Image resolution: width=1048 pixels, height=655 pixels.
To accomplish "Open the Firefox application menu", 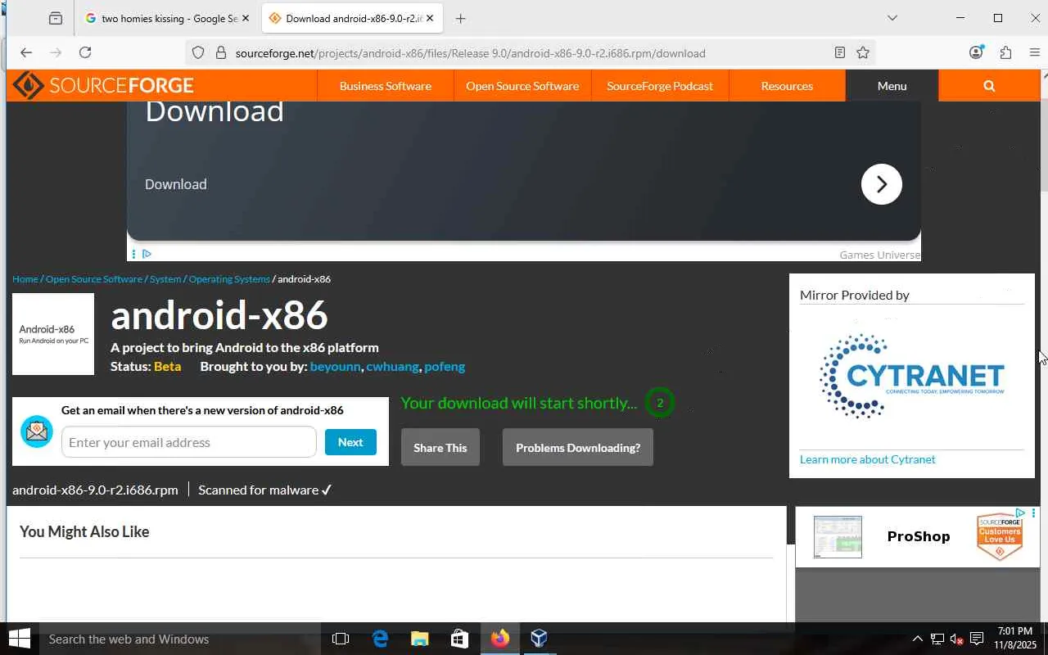I will click(x=1035, y=52).
